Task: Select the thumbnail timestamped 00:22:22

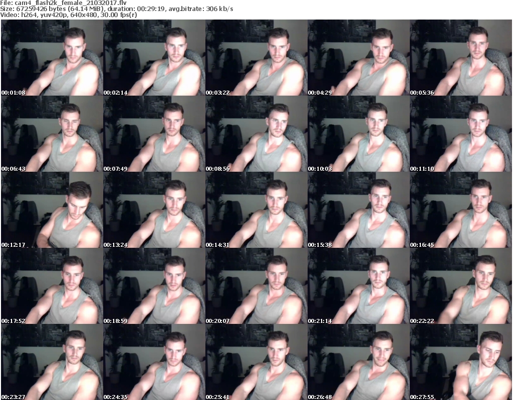Action: [461, 286]
